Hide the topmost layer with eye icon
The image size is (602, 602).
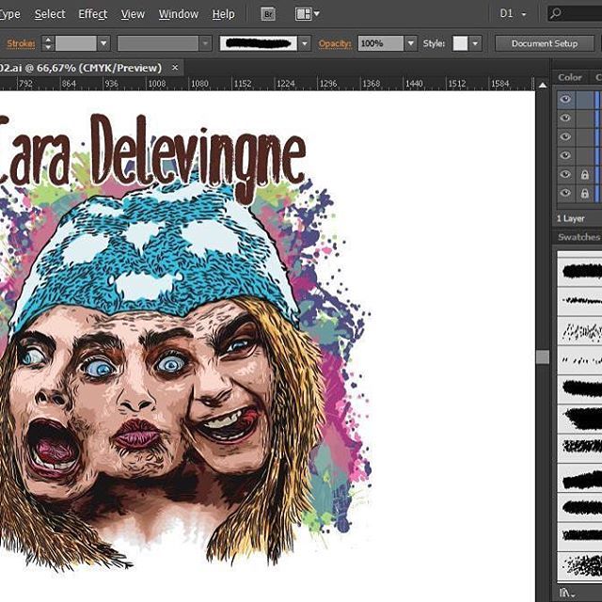(565, 99)
